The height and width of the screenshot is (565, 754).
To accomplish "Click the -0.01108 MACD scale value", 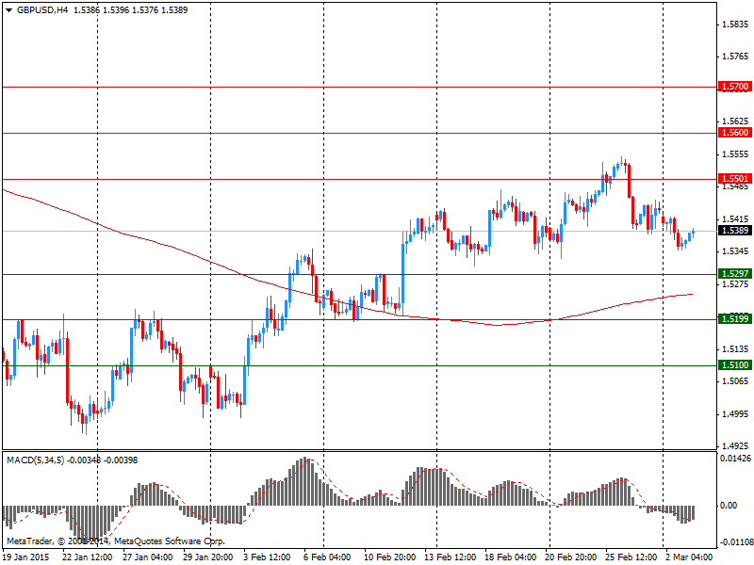I will (736, 543).
